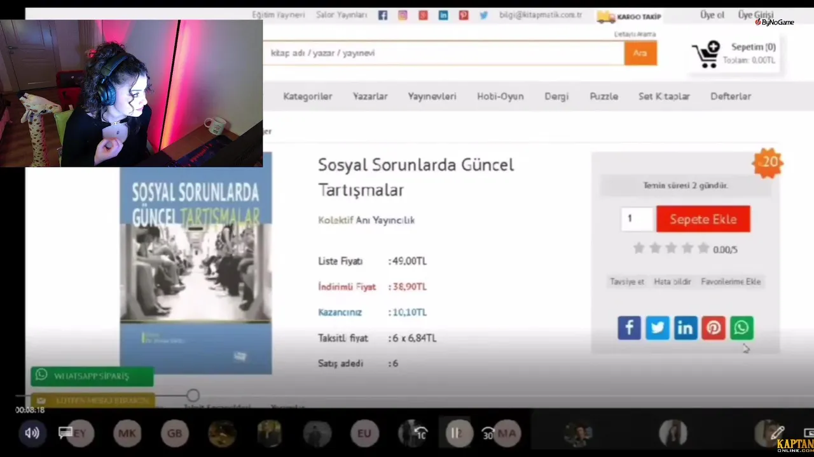Screen dimensions: 814x457
Task: Open the Facebook icon in the top header
Action: click(x=383, y=15)
